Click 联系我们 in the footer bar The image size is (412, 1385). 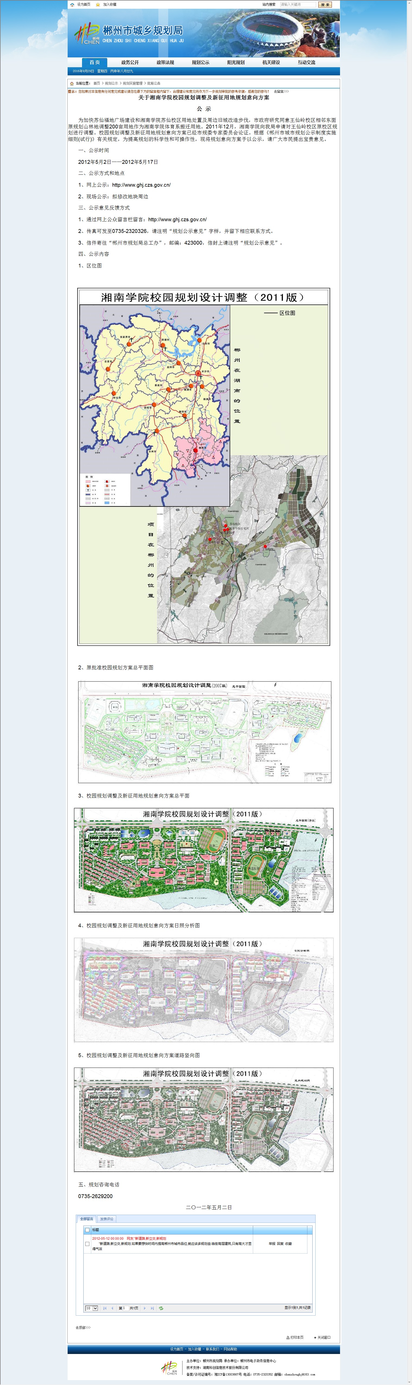pyautogui.click(x=212, y=1349)
